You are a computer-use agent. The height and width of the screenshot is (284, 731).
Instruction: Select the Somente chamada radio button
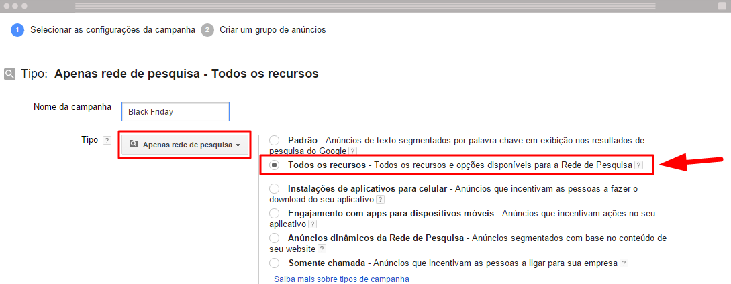(x=275, y=263)
